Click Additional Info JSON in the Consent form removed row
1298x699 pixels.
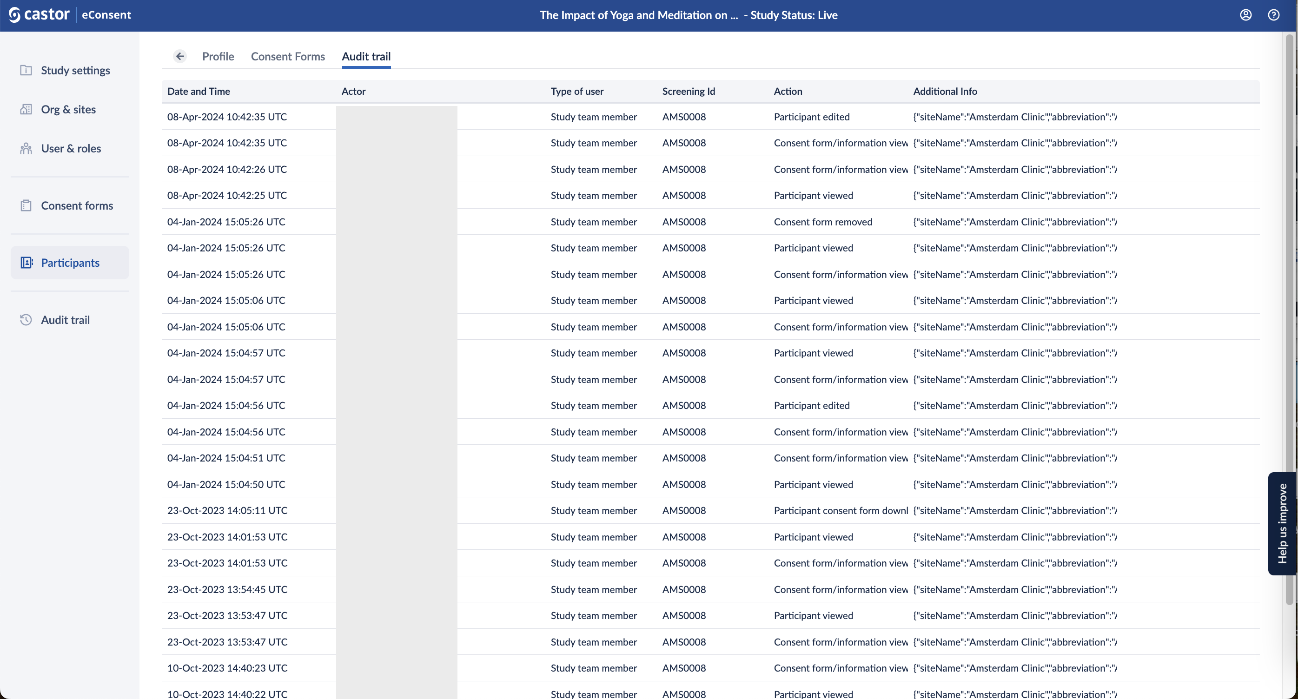tap(1015, 222)
